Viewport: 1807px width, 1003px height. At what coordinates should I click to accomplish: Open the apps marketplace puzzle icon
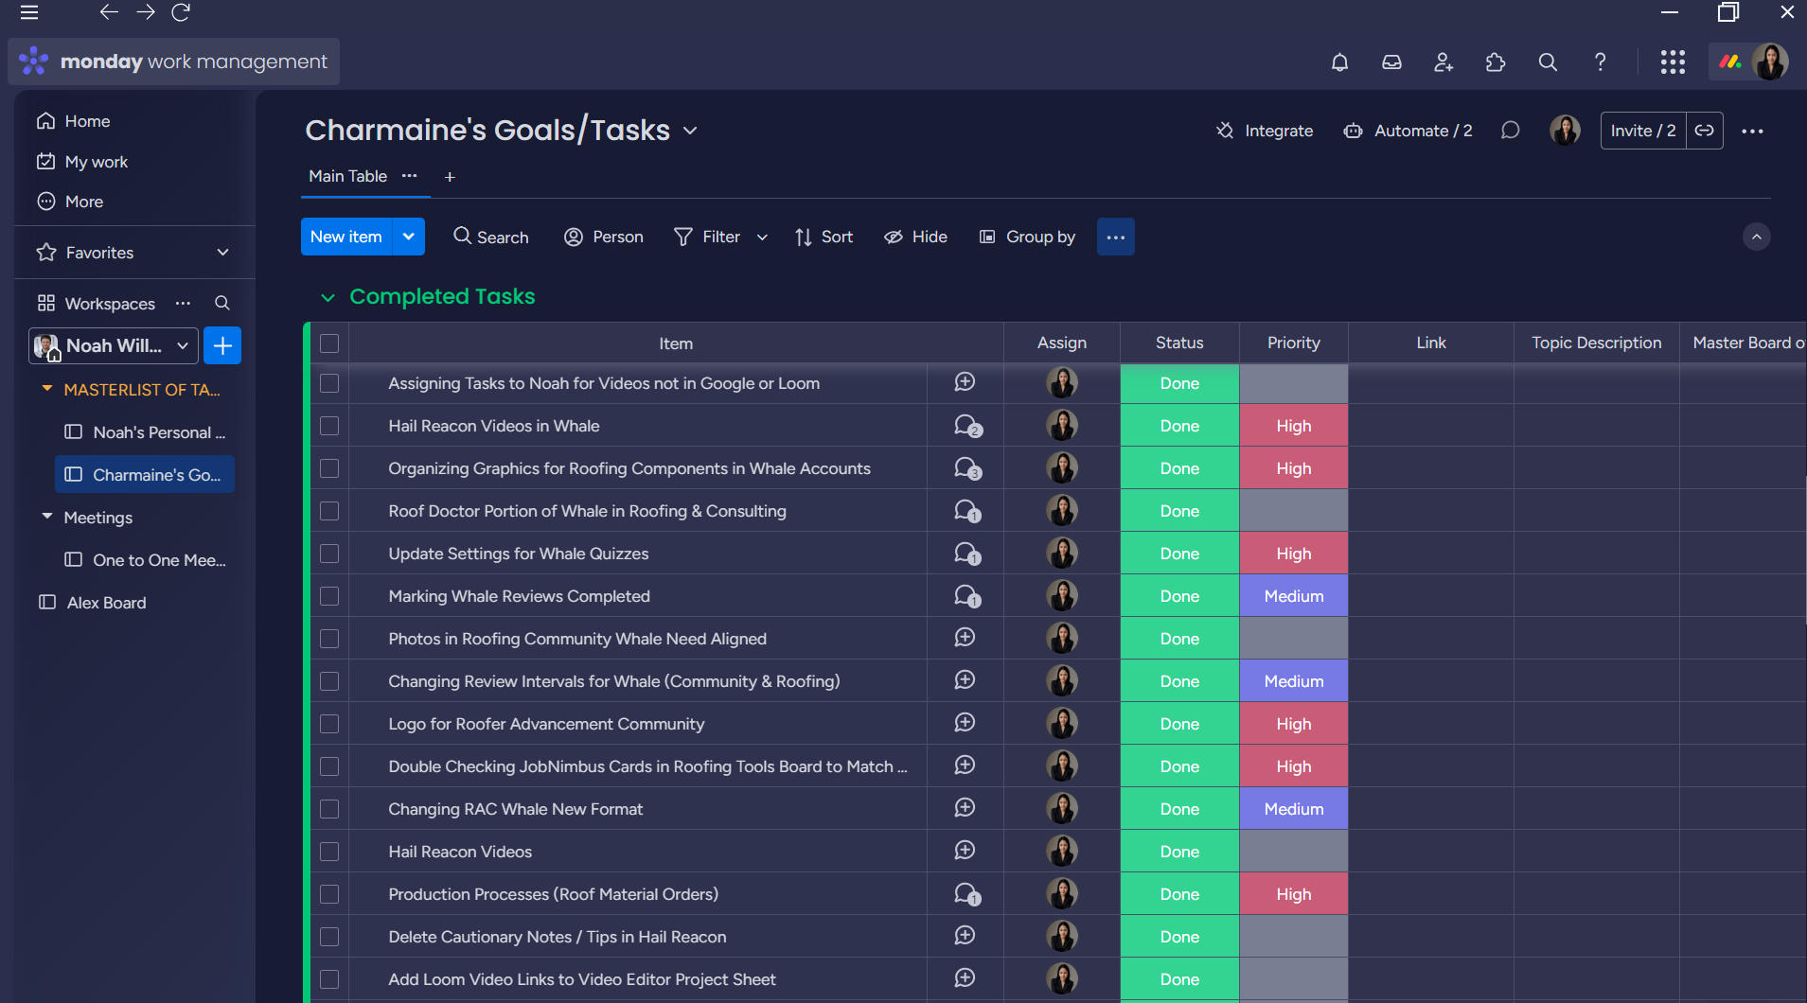coord(1496,62)
